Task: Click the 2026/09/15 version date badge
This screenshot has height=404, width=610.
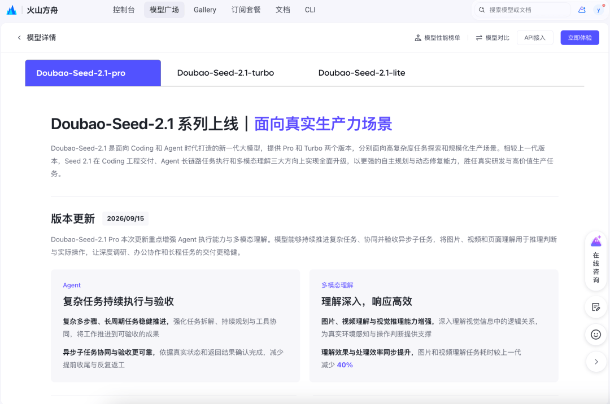Action: click(x=125, y=219)
